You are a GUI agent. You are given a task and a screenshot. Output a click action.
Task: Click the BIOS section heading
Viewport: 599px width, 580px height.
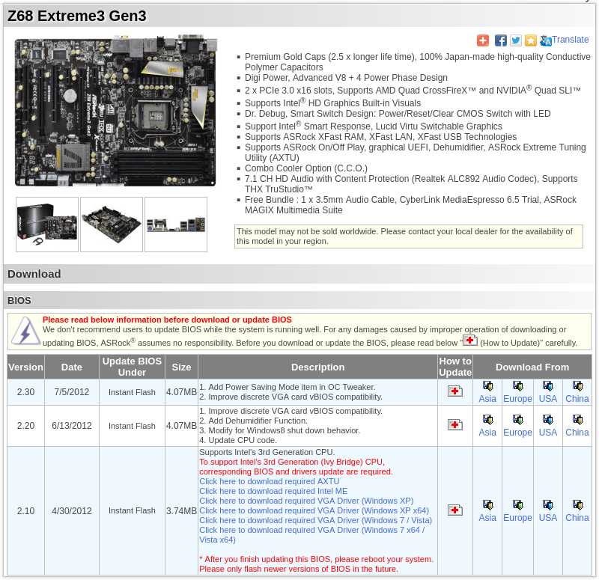[x=19, y=301]
